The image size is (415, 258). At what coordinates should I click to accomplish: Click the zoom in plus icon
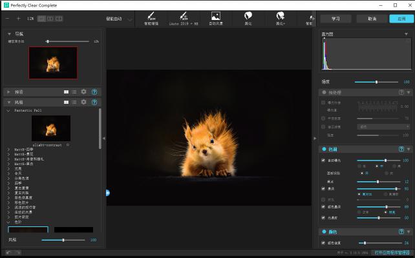(x=19, y=19)
